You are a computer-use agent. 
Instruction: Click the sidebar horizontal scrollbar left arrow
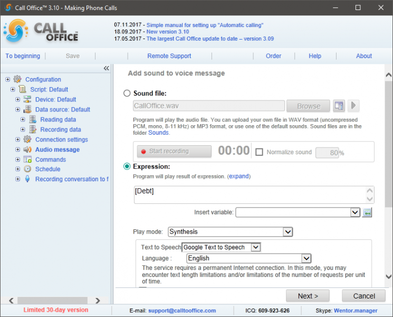point(11,301)
